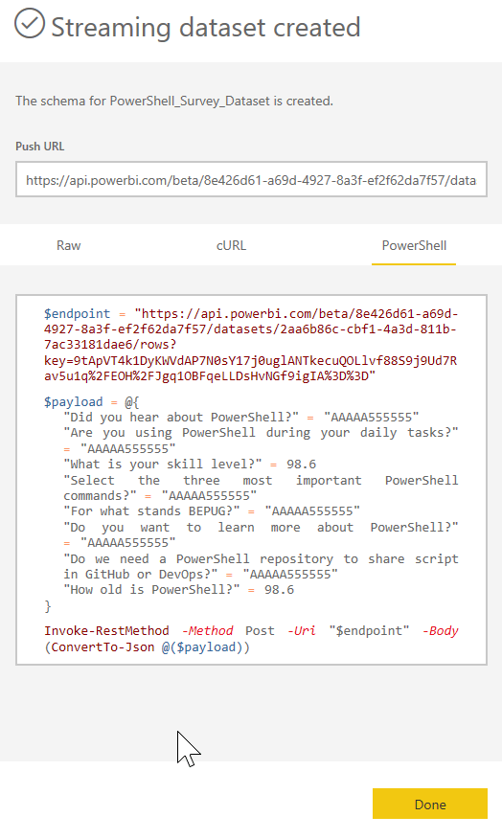
Task: Click the -Method Post parameter text
Action: pyautogui.click(x=229, y=631)
